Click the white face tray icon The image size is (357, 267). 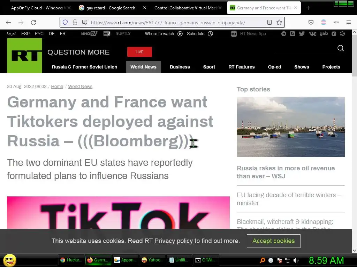coord(271,260)
